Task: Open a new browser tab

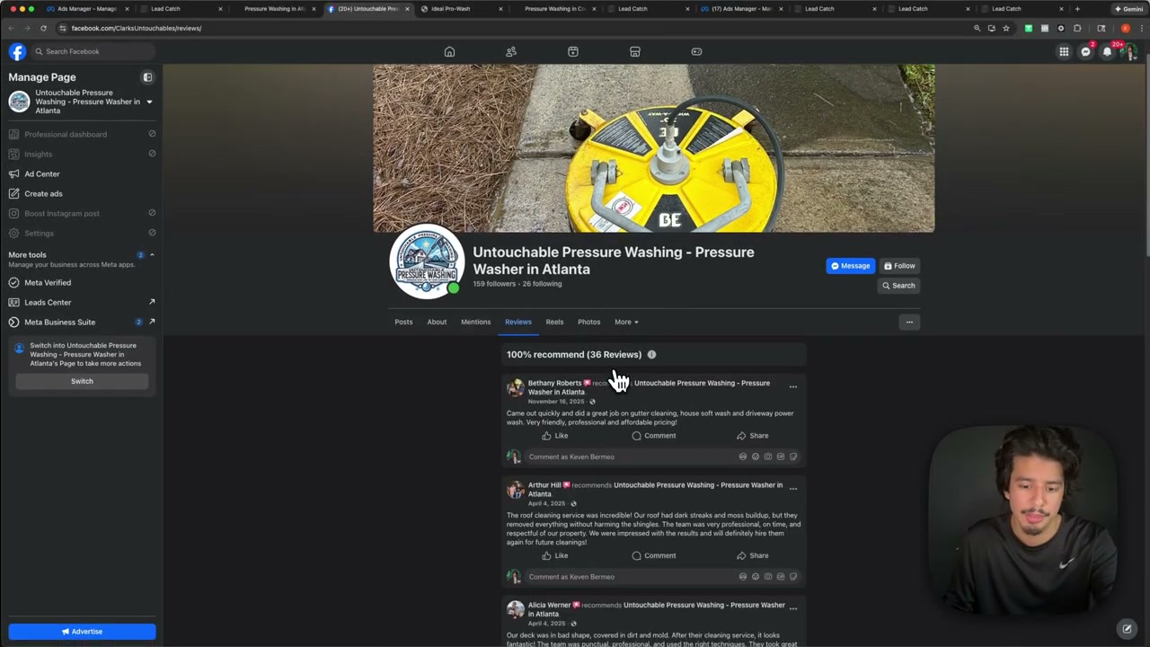Action: click(x=1077, y=9)
